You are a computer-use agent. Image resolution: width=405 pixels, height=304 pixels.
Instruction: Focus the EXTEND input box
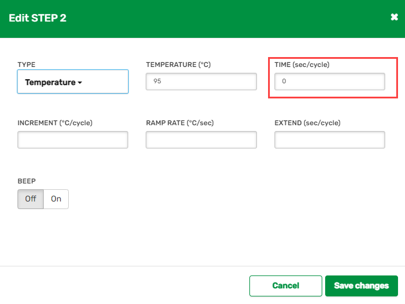(x=329, y=140)
